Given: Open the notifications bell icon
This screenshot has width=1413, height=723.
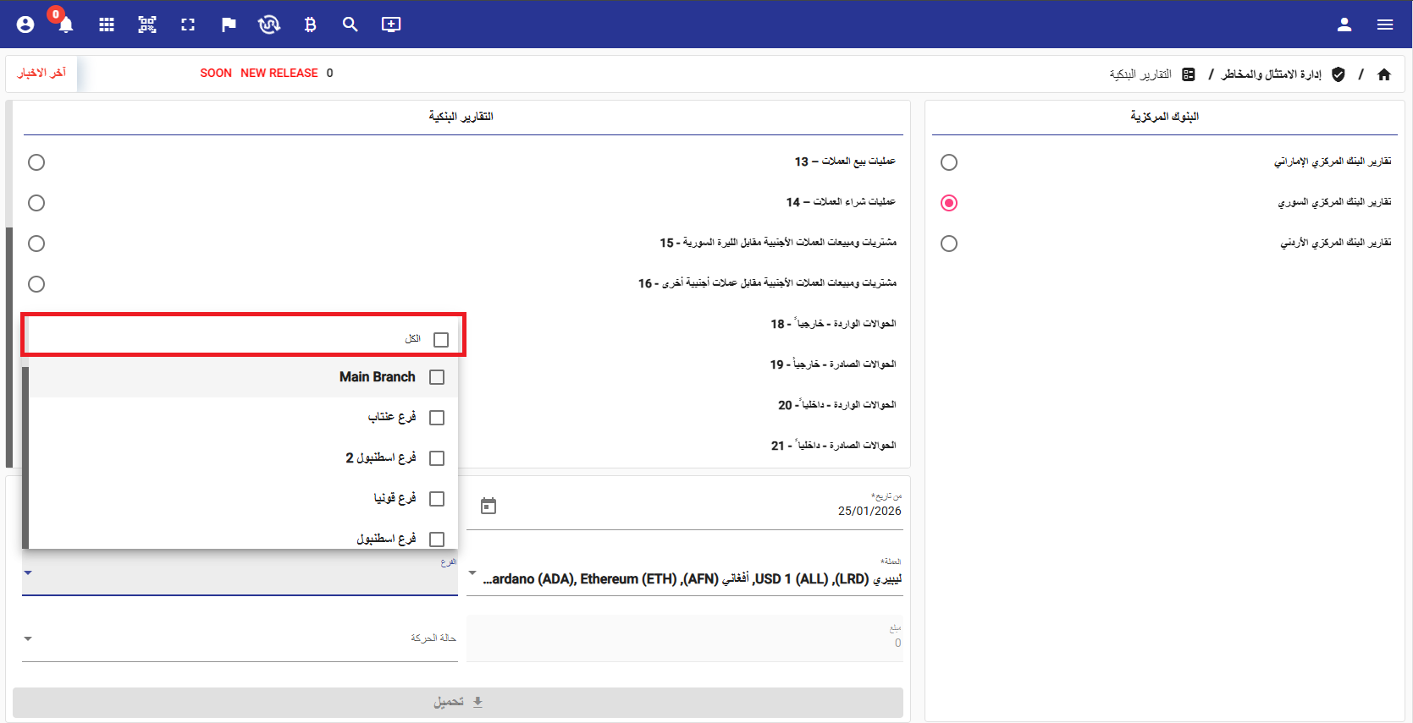Looking at the screenshot, I should 65,25.
